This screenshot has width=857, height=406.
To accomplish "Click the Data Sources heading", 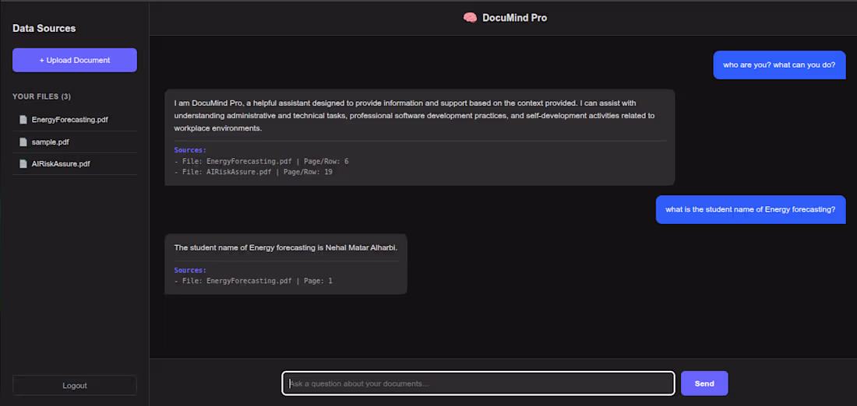I will coord(44,28).
